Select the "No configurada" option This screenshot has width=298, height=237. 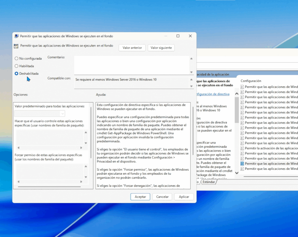[17, 59]
